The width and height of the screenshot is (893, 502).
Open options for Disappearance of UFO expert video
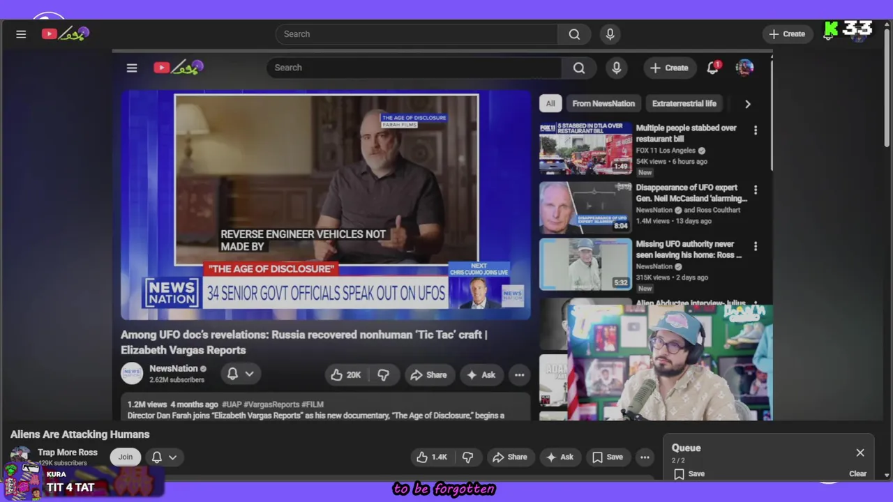(x=755, y=190)
